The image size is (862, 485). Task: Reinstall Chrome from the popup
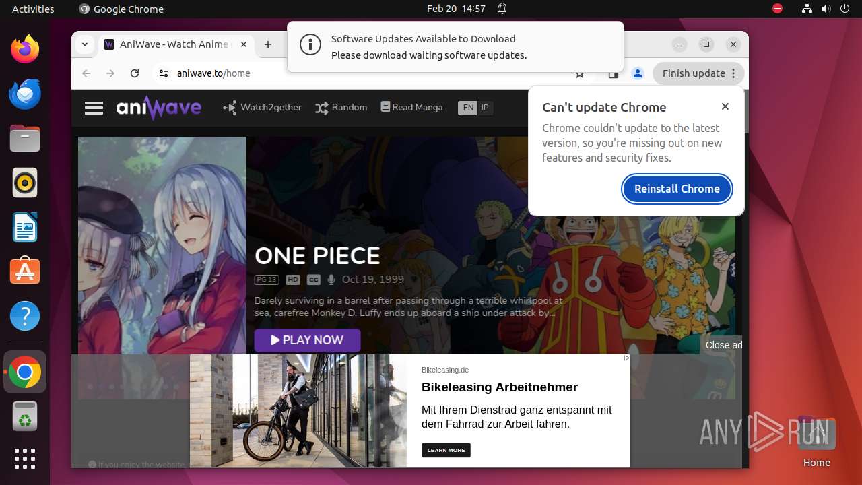677,189
